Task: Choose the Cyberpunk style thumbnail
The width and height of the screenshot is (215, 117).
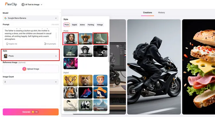Action: [71, 64]
